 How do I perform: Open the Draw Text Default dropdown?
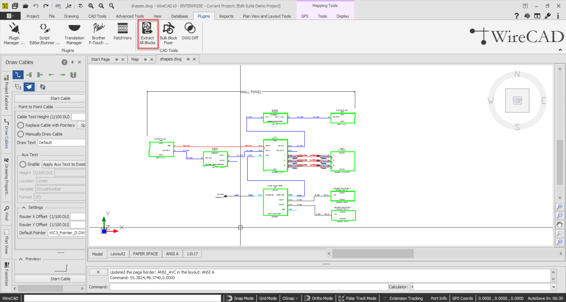coord(61,143)
